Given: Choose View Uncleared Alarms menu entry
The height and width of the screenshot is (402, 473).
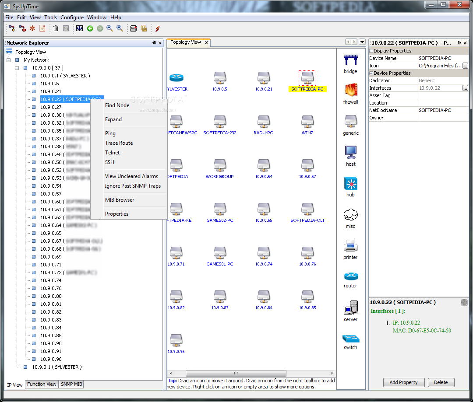Looking at the screenshot, I should pos(131,176).
